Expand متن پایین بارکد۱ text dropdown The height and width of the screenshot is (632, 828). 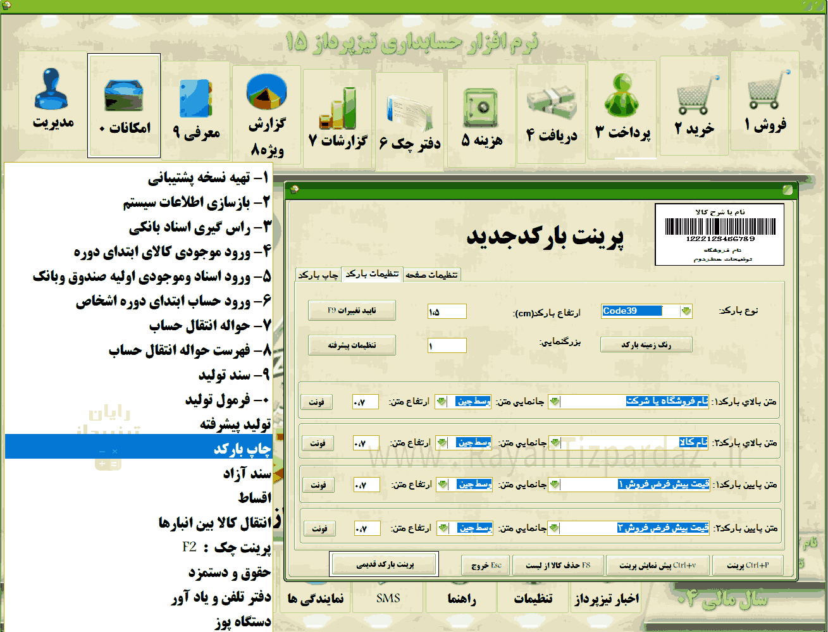point(554,485)
